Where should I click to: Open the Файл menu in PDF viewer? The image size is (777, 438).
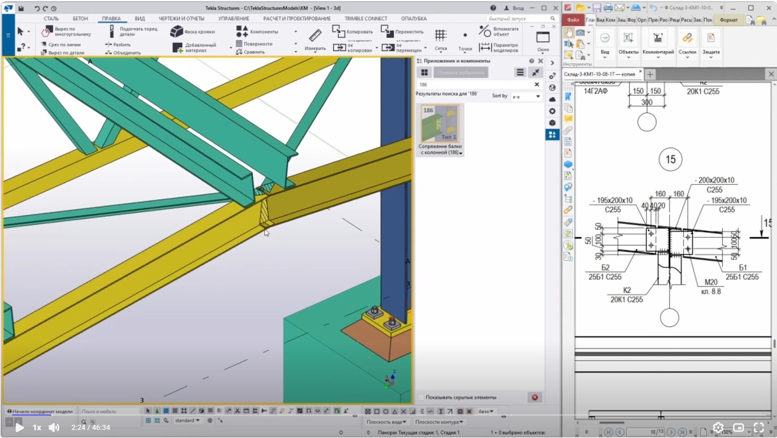573,20
